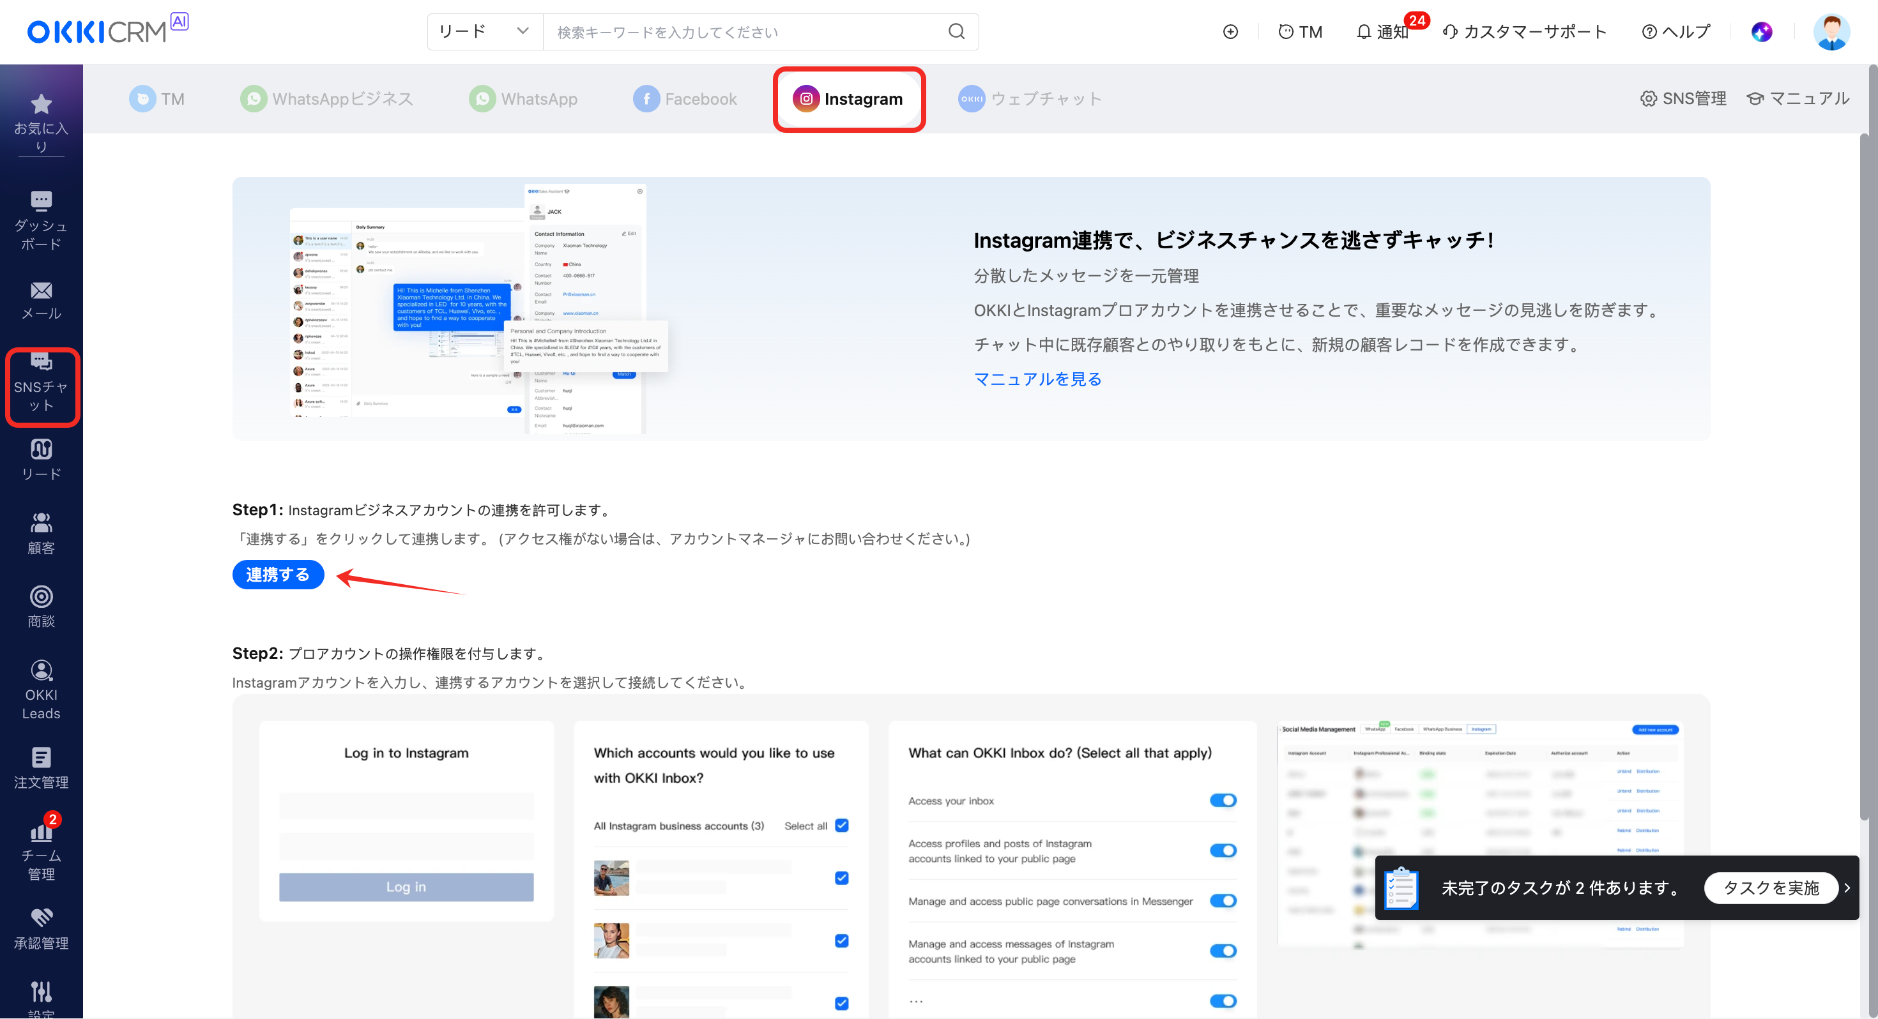The image size is (1878, 1019).
Task: Toggle the checkbox beside the second Instagram account
Action: click(841, 940)
